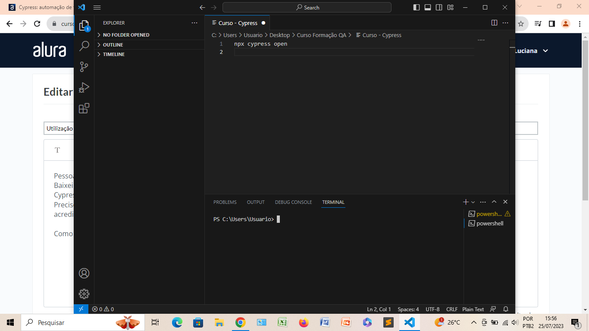The width and height of the screenshot is (589, 331).
Task: Go forward with VS Code navigation arrow
Action: 214,7
